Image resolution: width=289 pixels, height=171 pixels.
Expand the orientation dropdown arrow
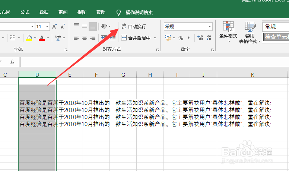click(110, 27)
